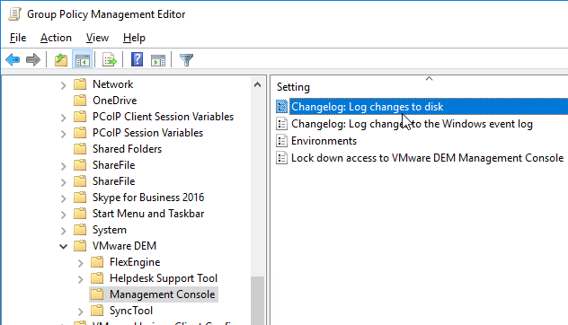Expand the FlexEngine folder chevron
The image size is (568, 325).
point(80,263)
